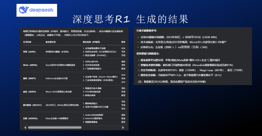Image resolution: width=262 pixels, height=136 pixels.
Task: Click the '全球70%高端VR代工份额' line
Action: click(x=95, y=107)
